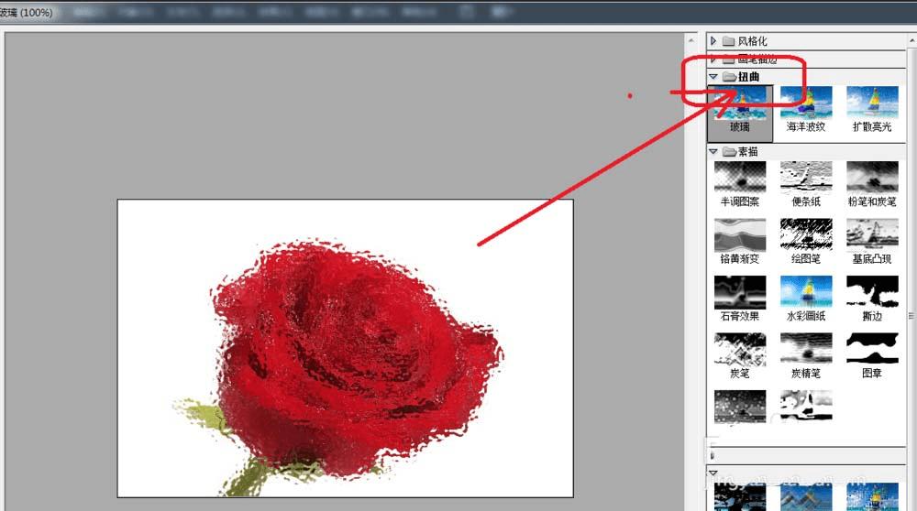Click the preview pane scroll-up arrow

pos(691,41)
